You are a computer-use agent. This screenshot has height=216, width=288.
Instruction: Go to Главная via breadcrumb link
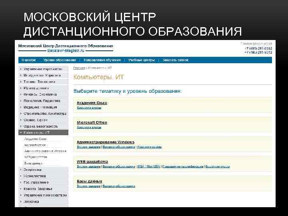coord(79,68)
